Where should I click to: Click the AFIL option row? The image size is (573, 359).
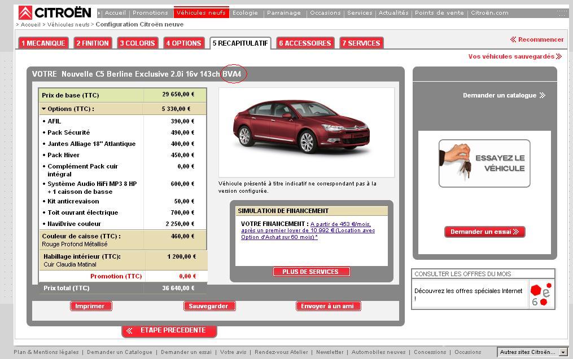pos(123,121)
